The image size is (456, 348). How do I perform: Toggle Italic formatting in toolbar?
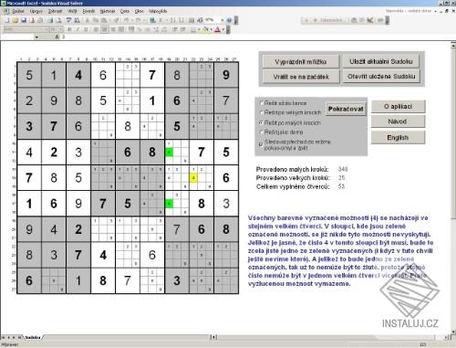coord(78,29)
